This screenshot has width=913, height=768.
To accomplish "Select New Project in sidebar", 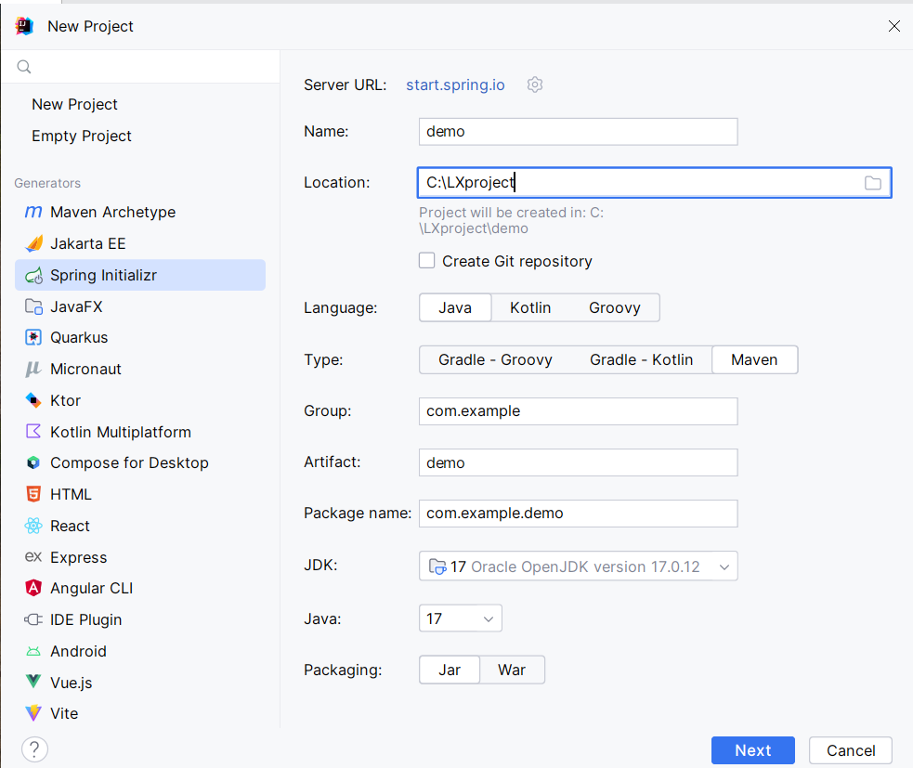I will click(74, 104).
